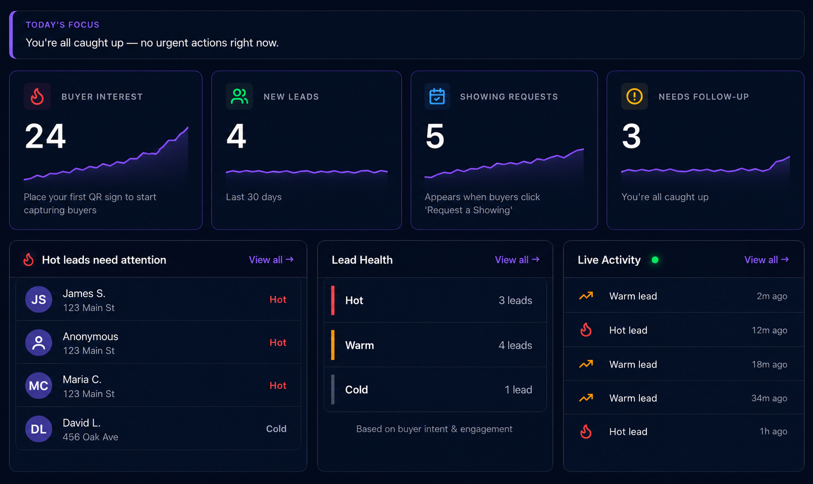The width and height of the screenshot is (813, 484).
Task: Click the Hot status tag for James S.
Action: click(x=278, y=299)
